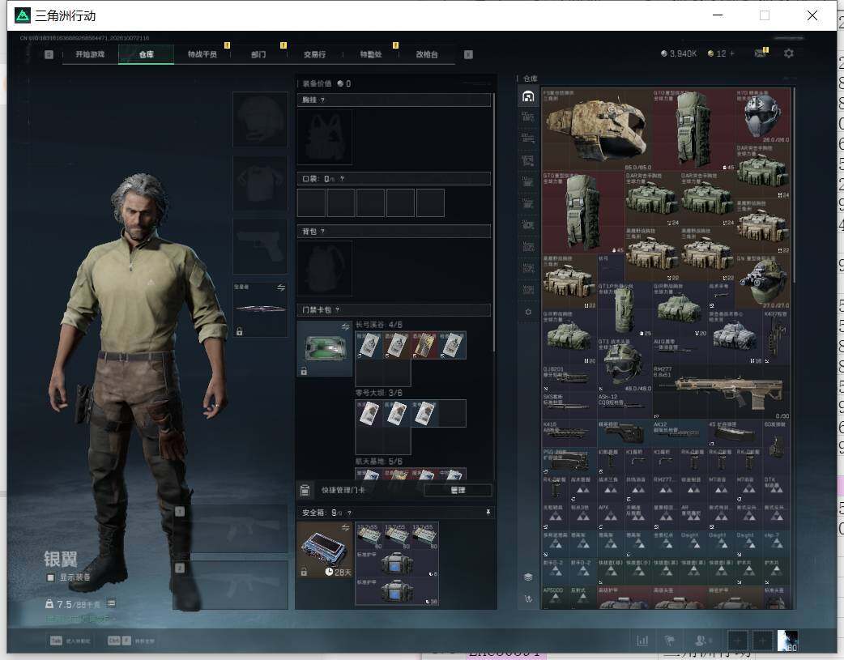Toggle lock on the melee weapon slot
Image resolution: width=844 pixels, height=660 pixels.
pyautogui.click(x=239, y=331)
